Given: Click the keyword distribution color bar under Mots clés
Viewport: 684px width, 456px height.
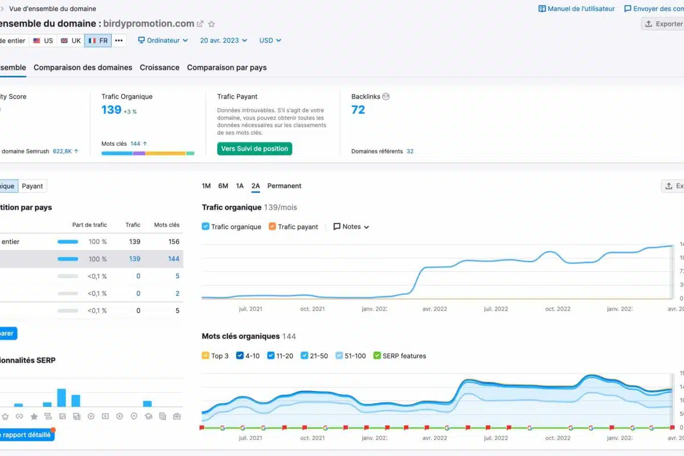Looking at the screenshot, I should click(148, 153).
